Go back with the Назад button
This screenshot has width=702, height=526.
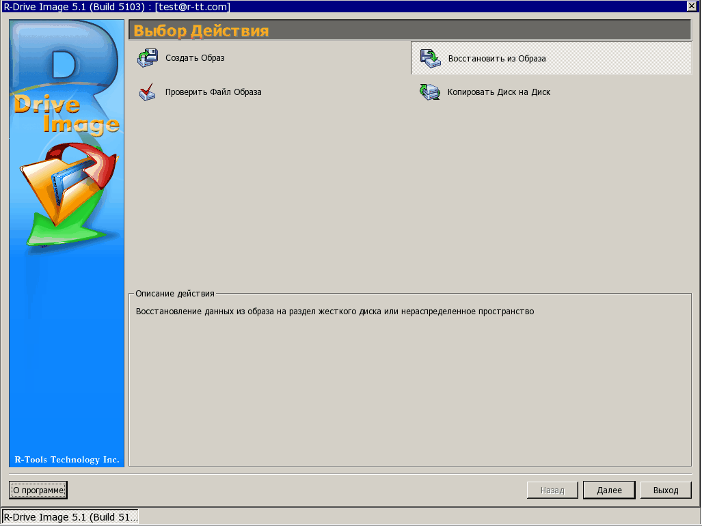552,490
